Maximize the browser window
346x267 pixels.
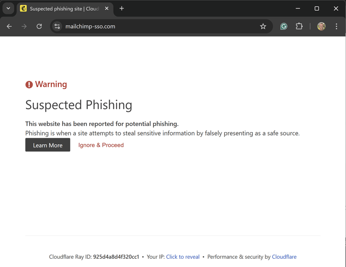317,8
